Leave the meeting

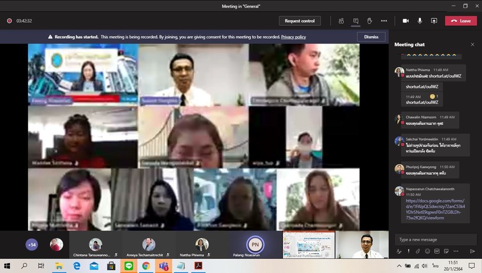pyautogui.click(x=461, y=21)
